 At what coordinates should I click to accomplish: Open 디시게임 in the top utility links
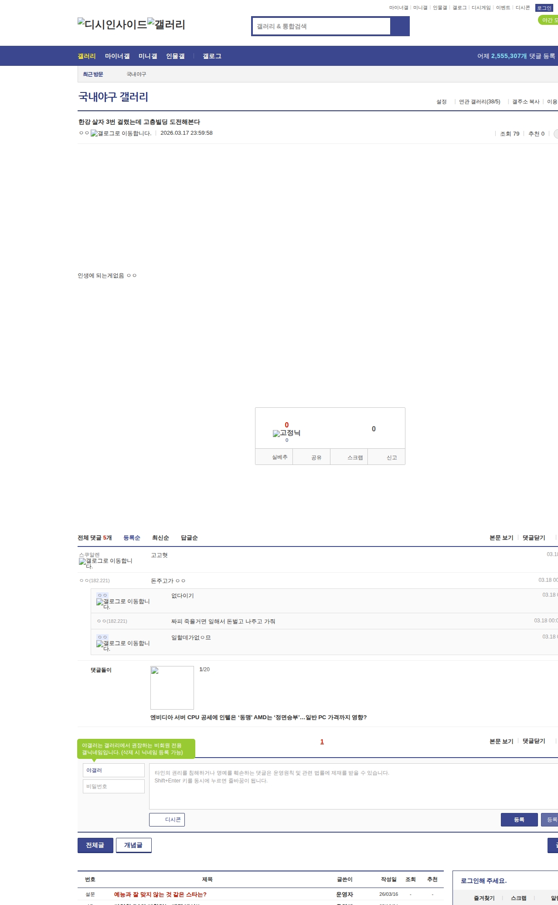pos(481,8)
